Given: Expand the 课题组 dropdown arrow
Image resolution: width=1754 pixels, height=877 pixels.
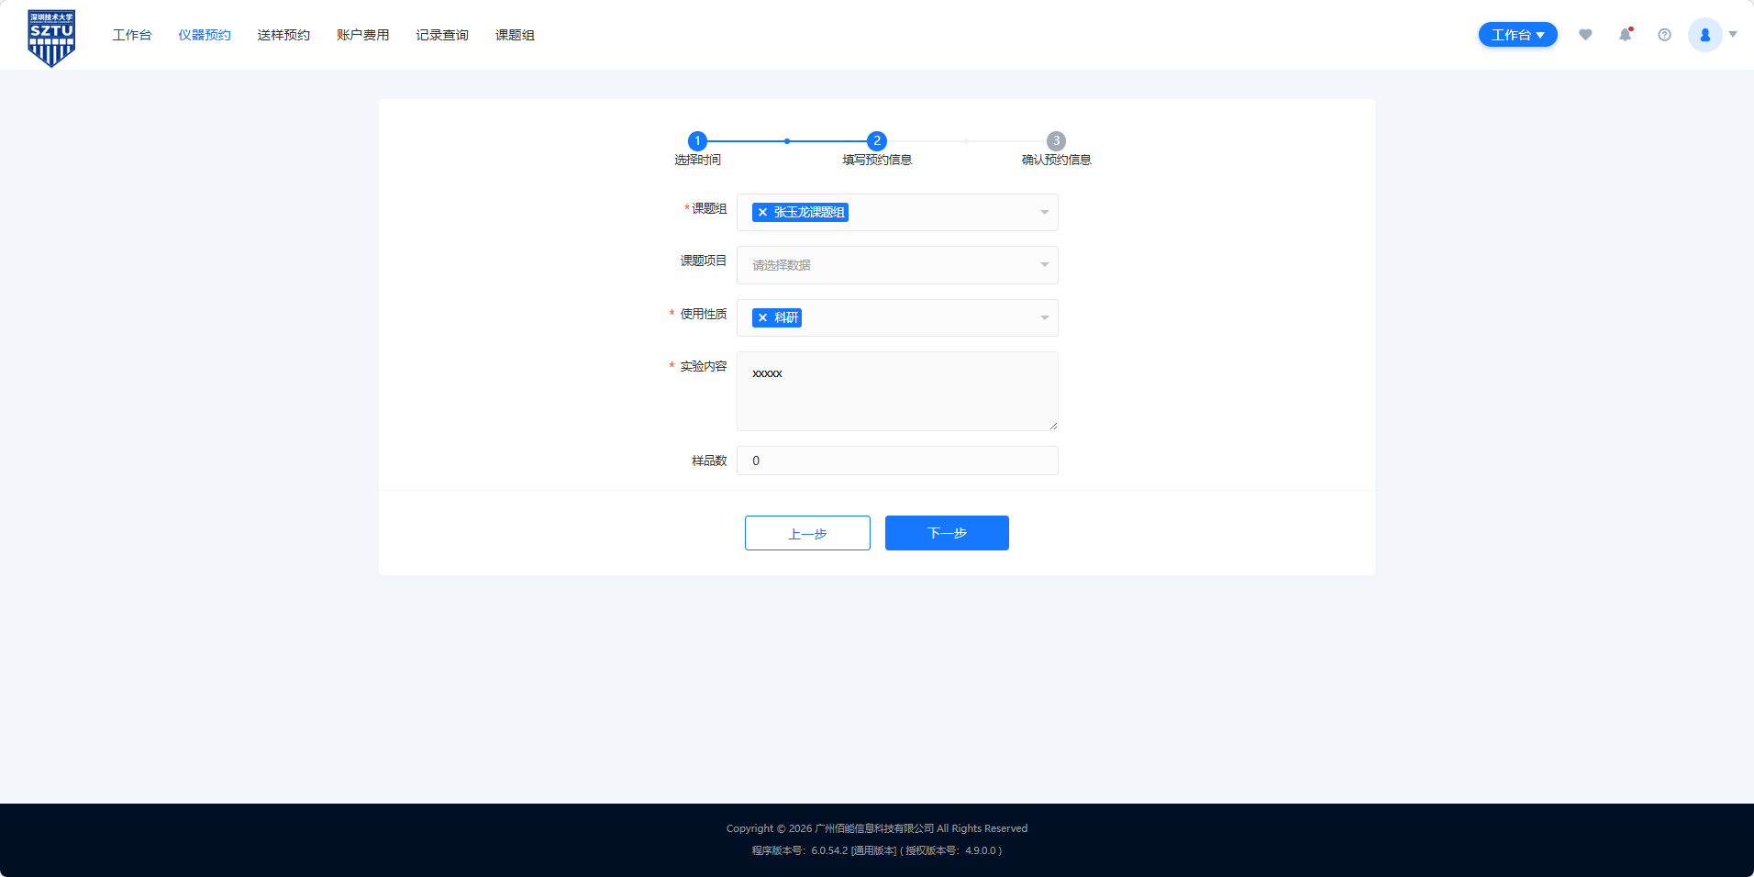Looking at the screenshot, I should [x=1044, y=213].
